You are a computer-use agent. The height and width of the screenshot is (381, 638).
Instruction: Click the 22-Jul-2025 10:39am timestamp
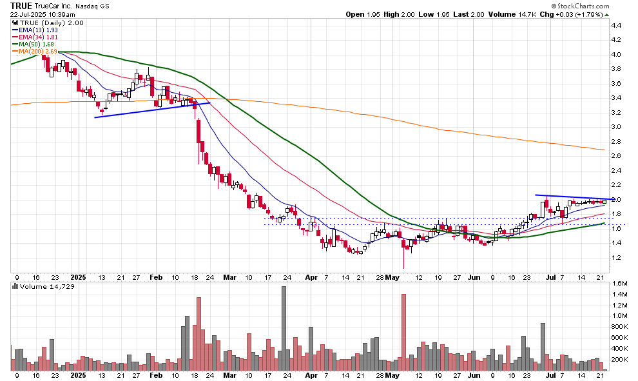click(43, 14)
